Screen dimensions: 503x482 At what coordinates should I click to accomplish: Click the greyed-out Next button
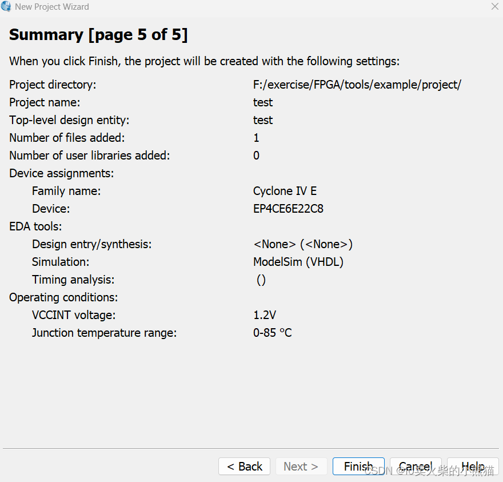[301, 467]
